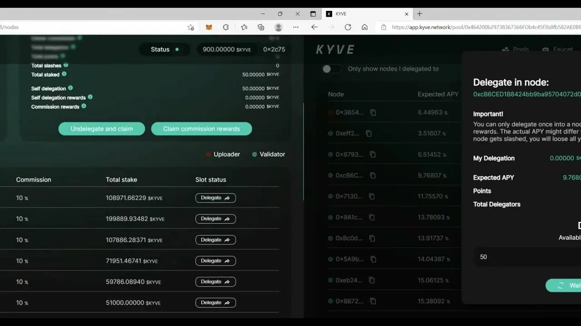Show info for Total staked
The image size is (581, 326).
click(64, 74)
